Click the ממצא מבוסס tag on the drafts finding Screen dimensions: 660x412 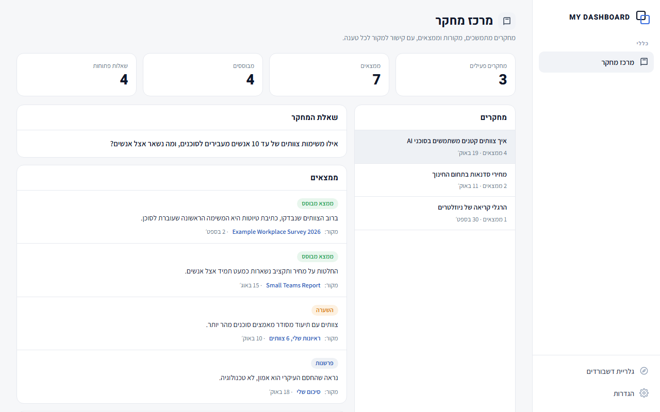pos(318,203)
